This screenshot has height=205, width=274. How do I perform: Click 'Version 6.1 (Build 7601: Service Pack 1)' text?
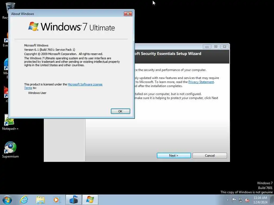[50, 50]
